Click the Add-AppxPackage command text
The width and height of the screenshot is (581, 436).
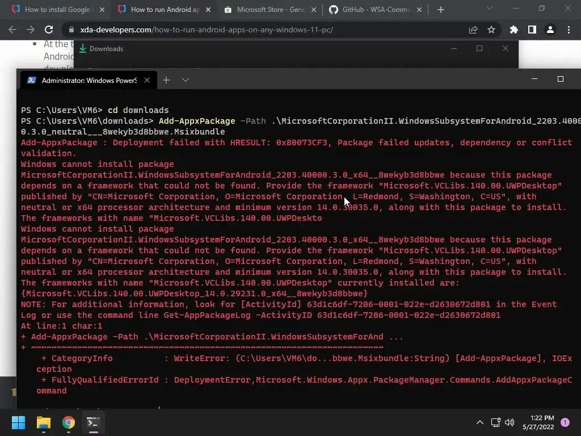click(x=197, y=121)
